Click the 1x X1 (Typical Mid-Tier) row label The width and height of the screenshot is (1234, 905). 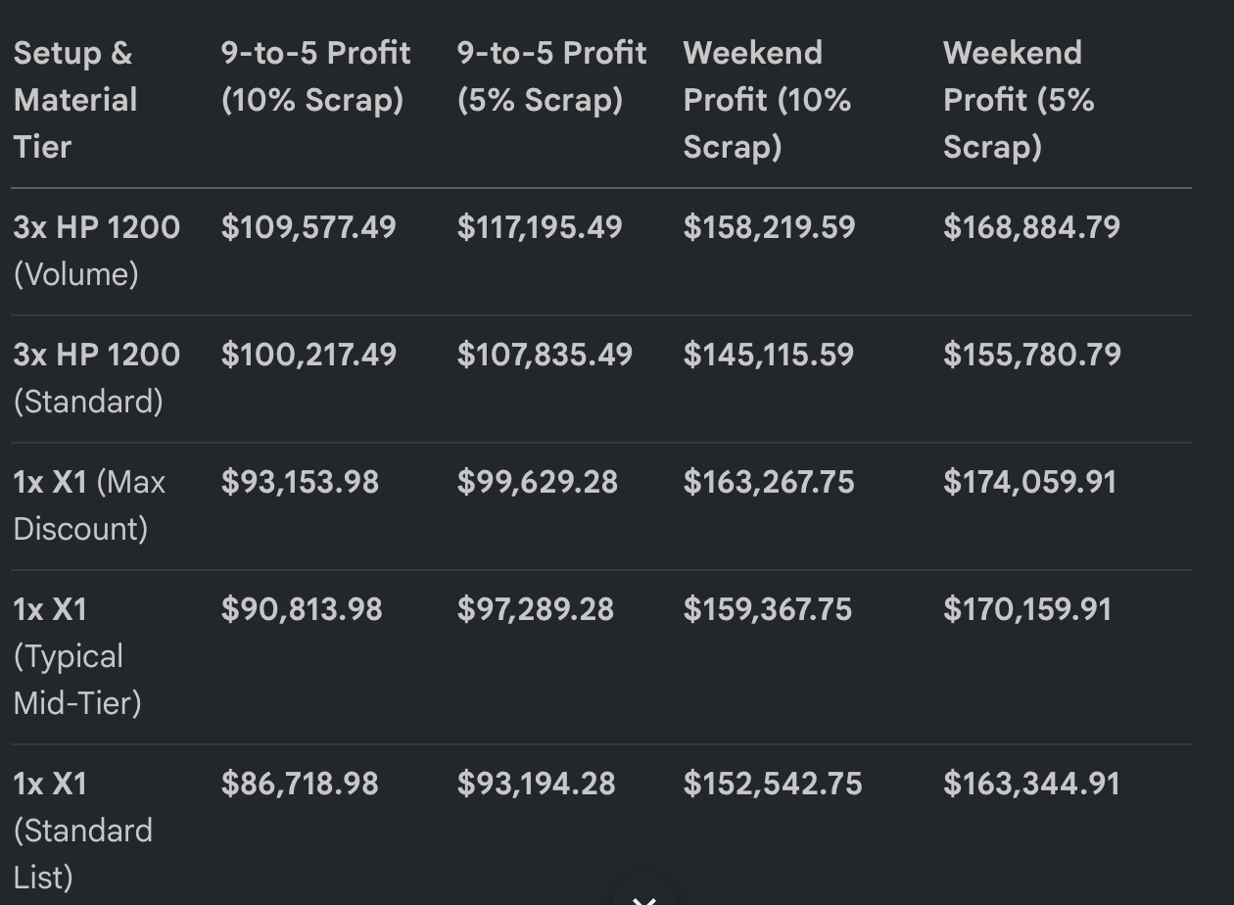[77, 656]
